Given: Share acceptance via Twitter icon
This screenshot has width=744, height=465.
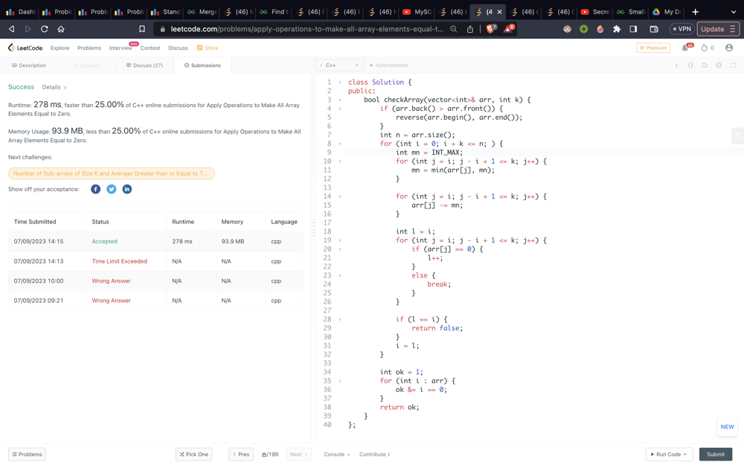Looking at the screenshot, I should pos(111,189).
